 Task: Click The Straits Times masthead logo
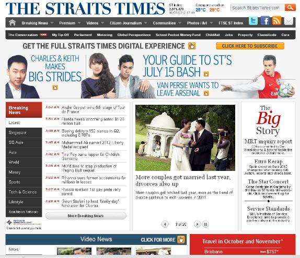pos(85,8)
